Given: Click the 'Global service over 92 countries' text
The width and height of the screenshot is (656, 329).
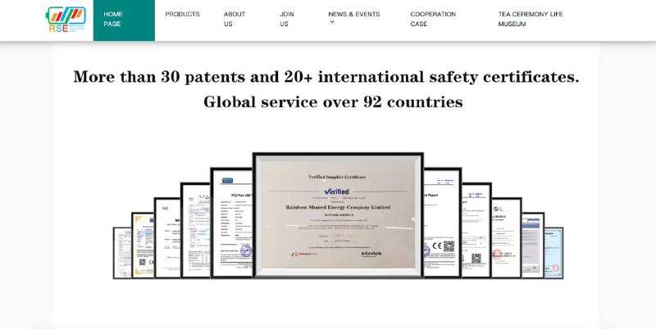Looking at the screenshot, I should pos(333,101).
